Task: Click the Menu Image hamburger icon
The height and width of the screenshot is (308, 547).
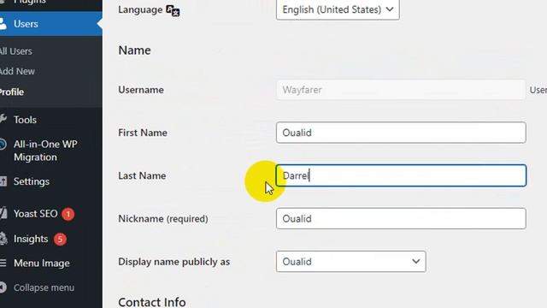Action: pos(3,263)
